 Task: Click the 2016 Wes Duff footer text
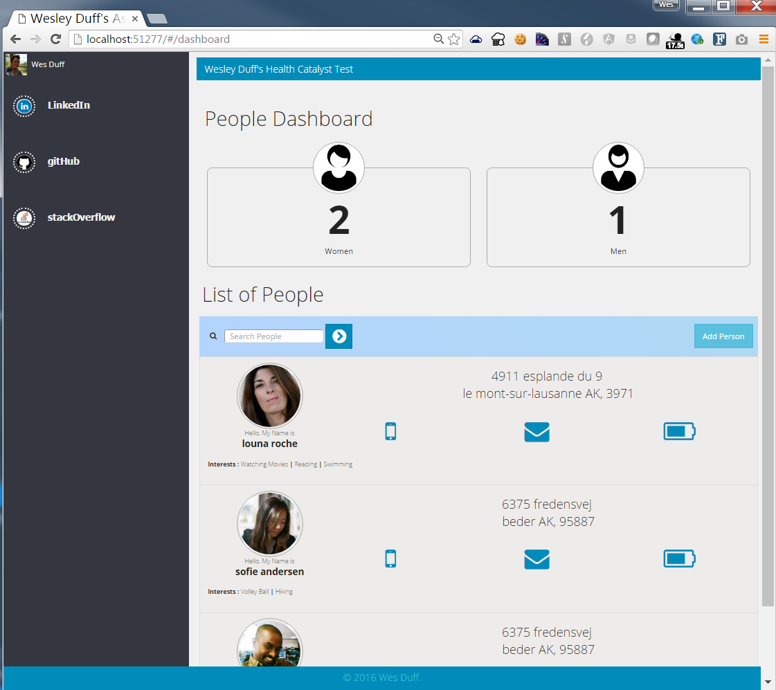coord(382,678)
